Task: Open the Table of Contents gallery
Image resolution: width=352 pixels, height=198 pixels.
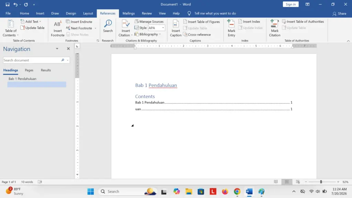Action: pos(11,28)
